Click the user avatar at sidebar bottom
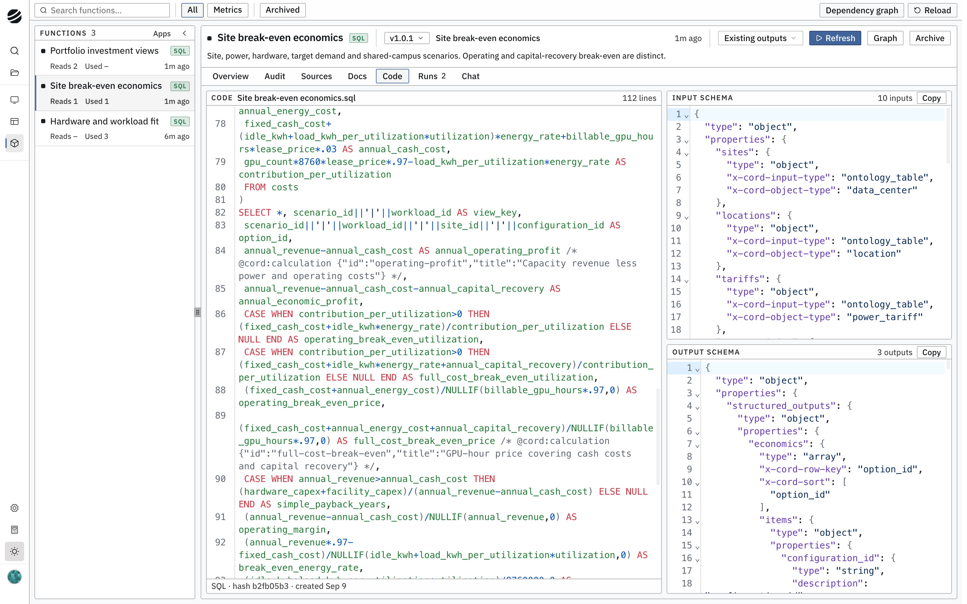 click(15, 577)
